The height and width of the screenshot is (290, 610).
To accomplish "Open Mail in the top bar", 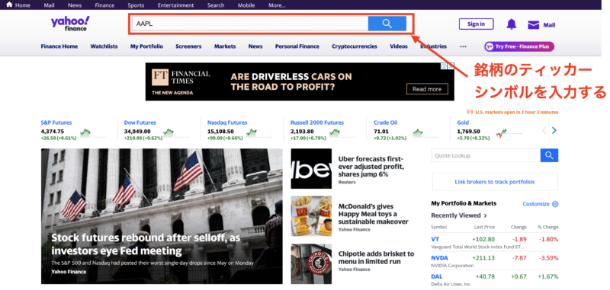I will point(49,5).
